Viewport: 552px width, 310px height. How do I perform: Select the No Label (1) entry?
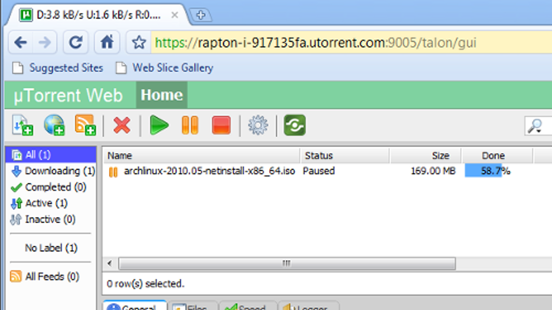coord(51,248)
